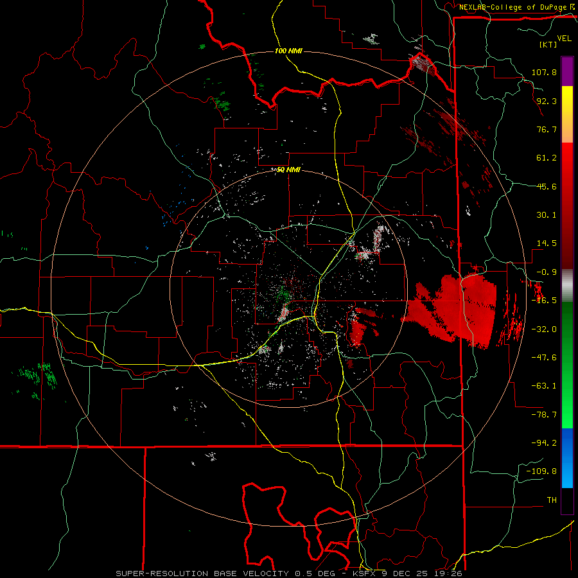Select the 30.1 knot legend value

point(547,215)
